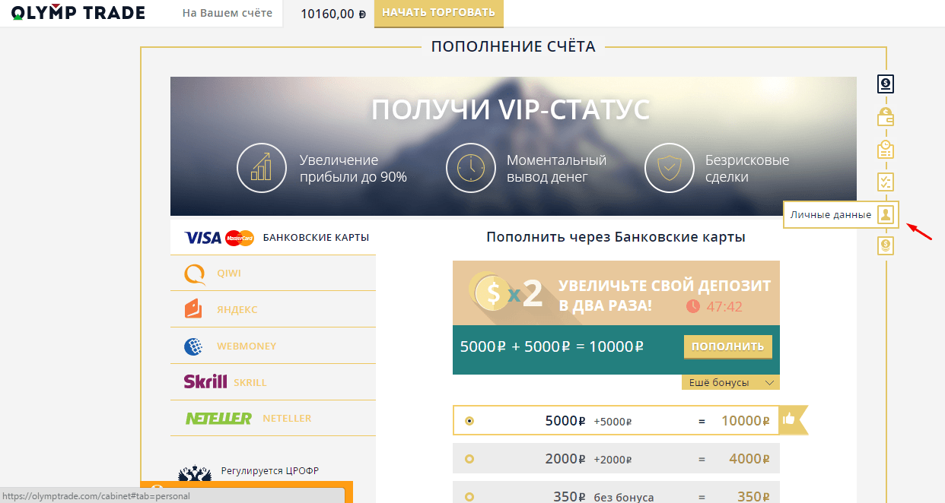Click the profit chart icon in banner
This screenshot has height=503, width=945.
262,168
